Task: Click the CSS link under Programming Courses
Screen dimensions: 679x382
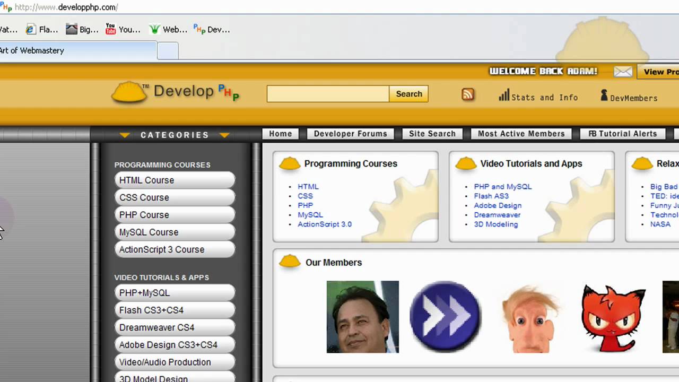Action: 305,196
